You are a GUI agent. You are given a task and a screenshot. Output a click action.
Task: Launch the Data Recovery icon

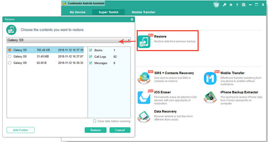144,117
